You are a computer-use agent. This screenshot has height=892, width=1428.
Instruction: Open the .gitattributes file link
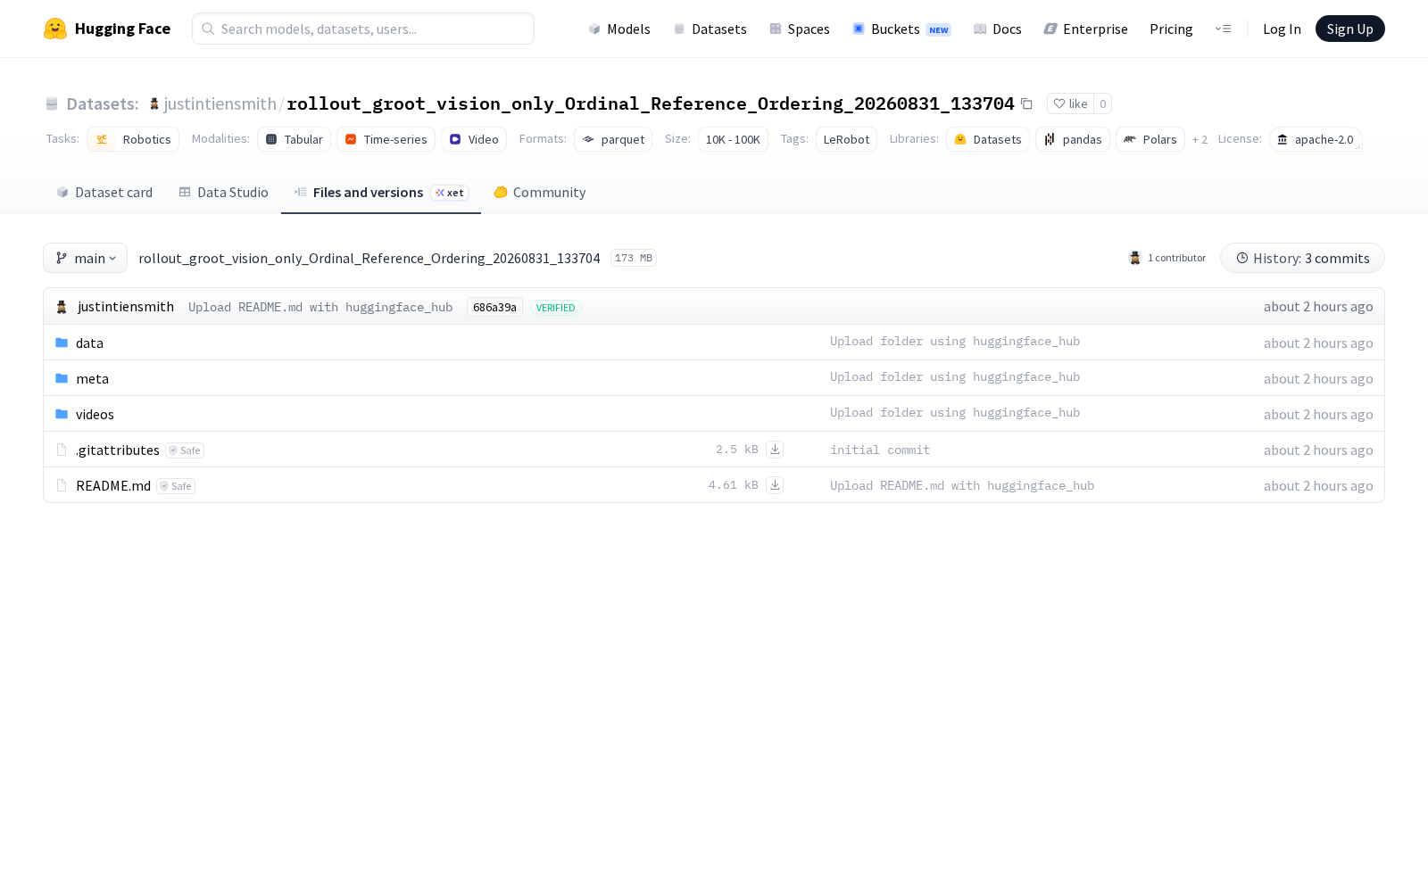click(117, 450)
